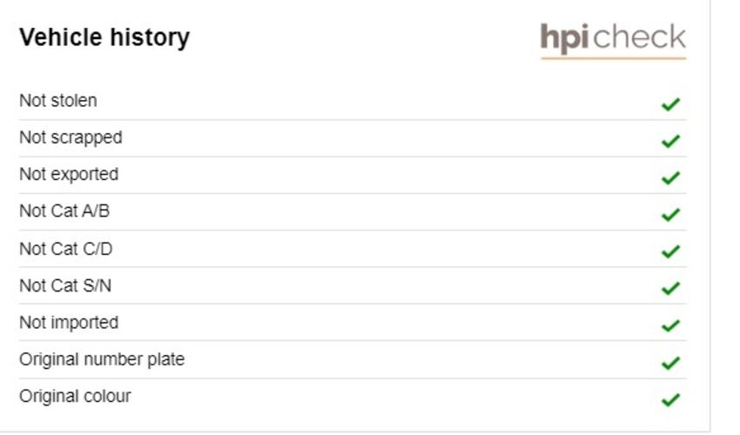The image size is (740, 435).
Task: Select the Original colour label
Action: pyautogui.click(x=75, y=397)
